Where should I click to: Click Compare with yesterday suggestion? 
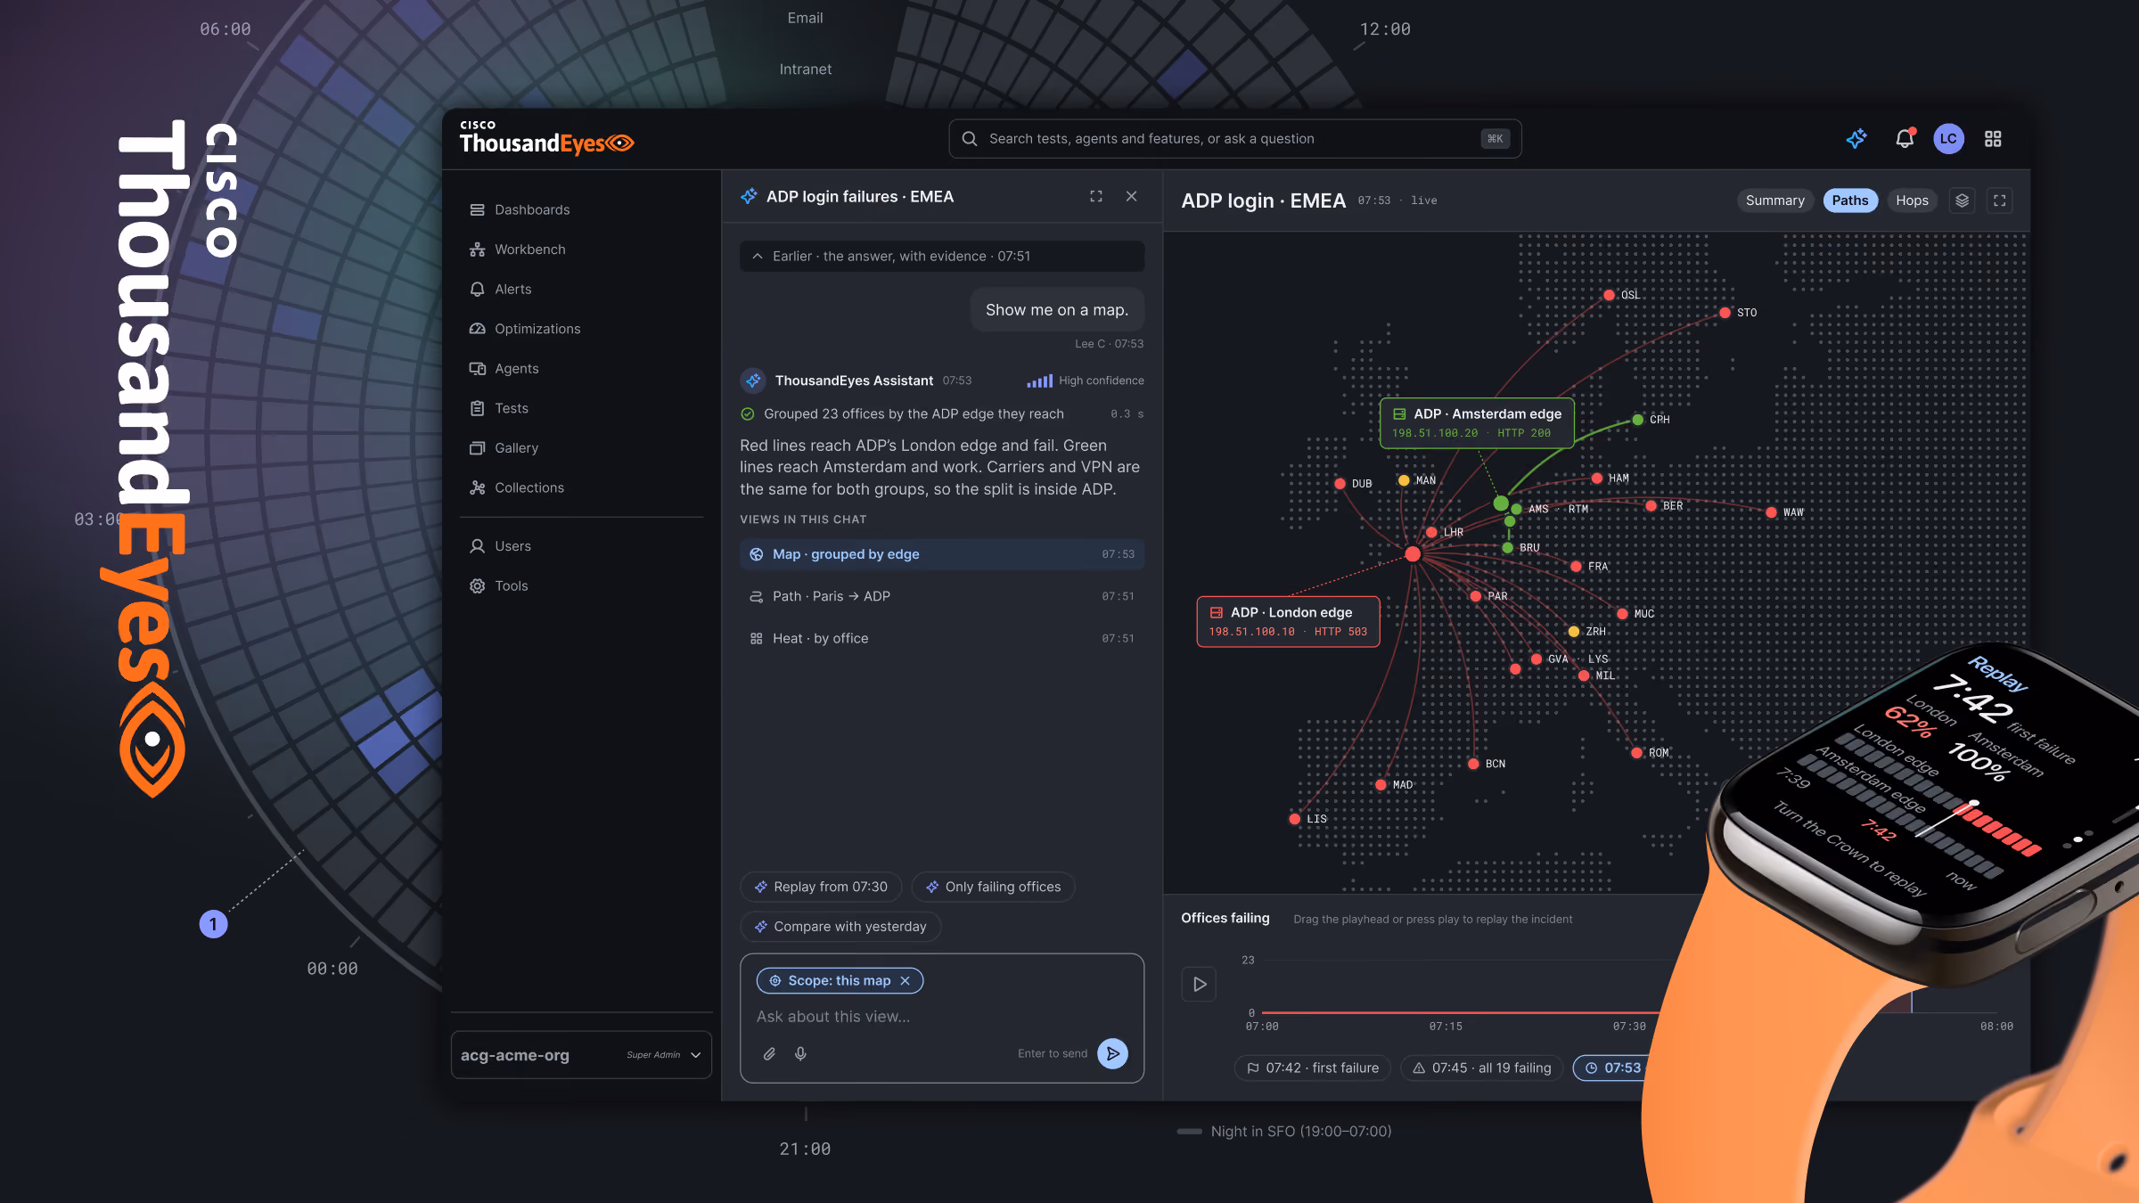coord(840,927)
